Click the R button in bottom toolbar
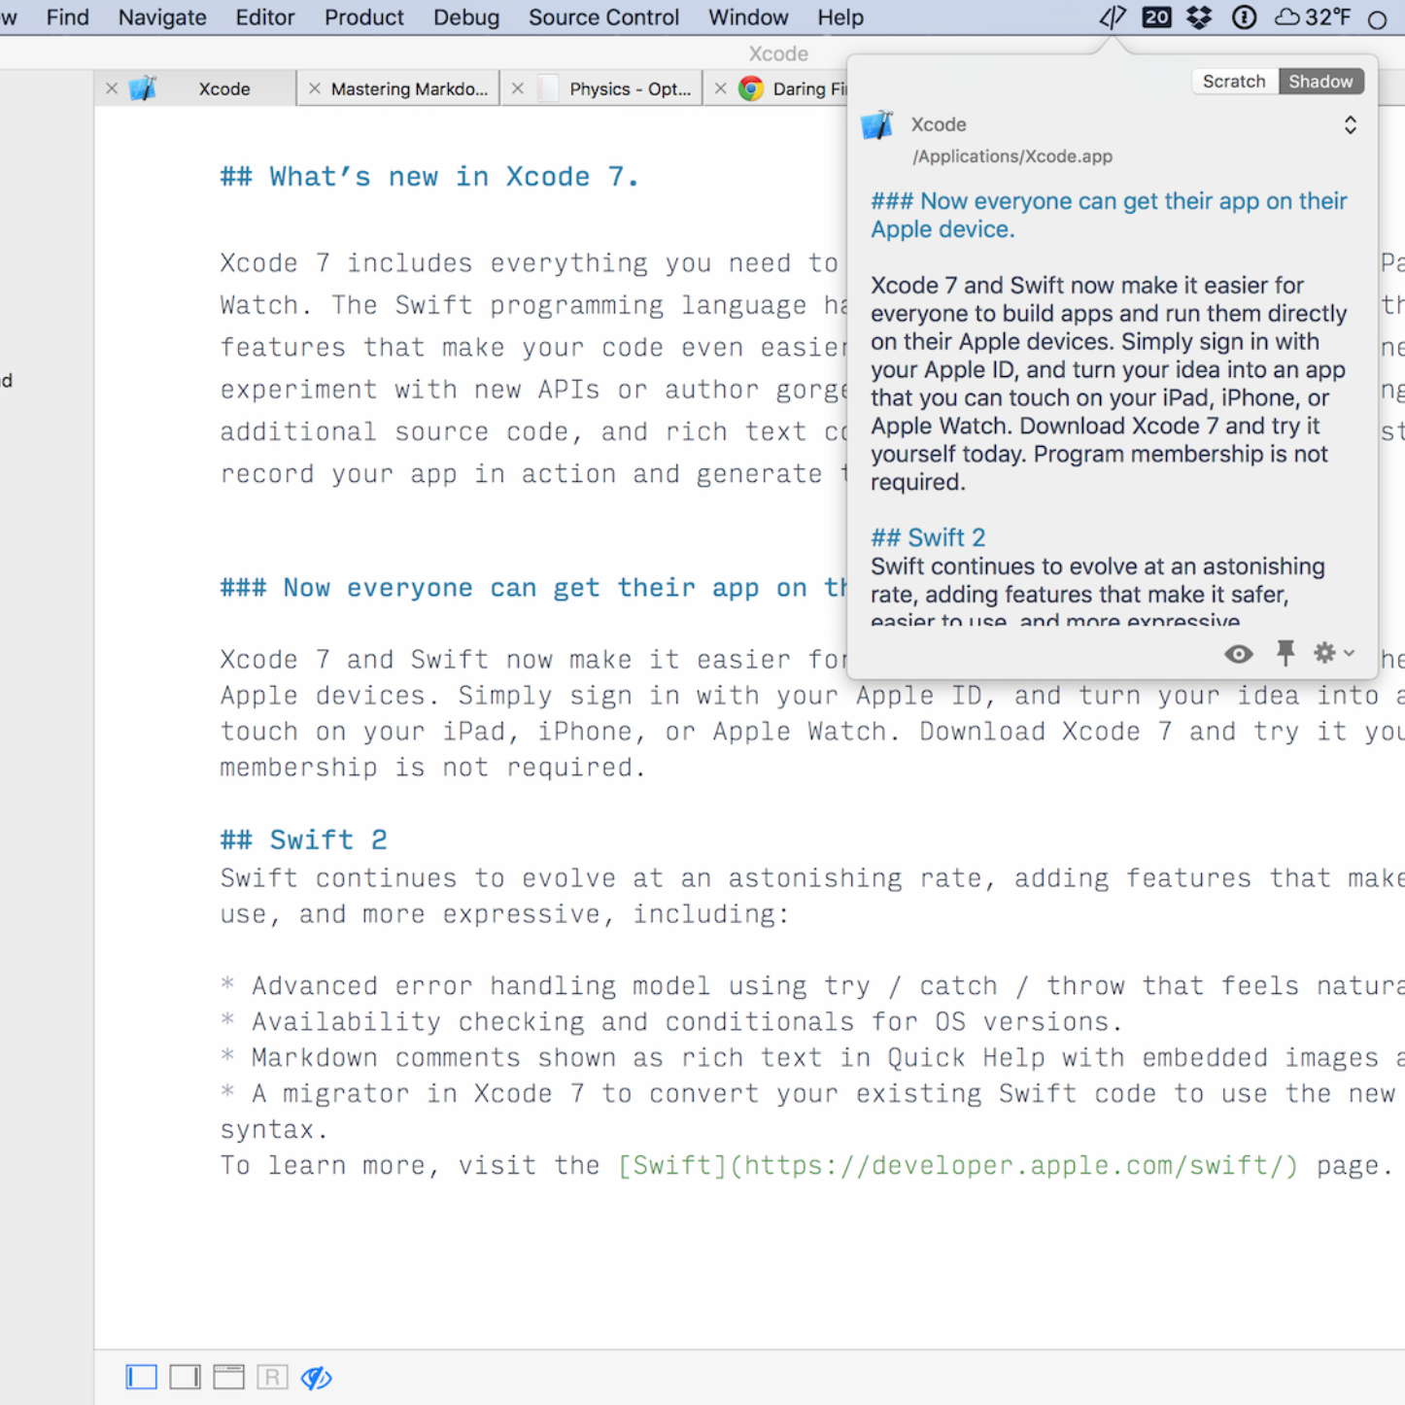 (x=272, y=1377)
